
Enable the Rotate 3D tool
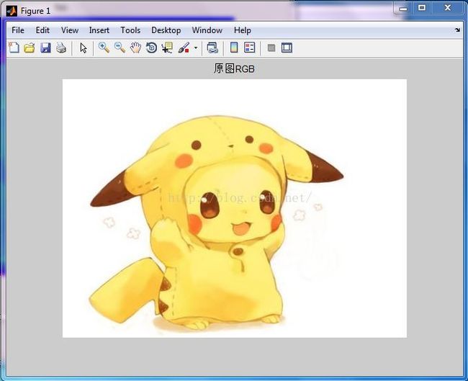[152, 48]
